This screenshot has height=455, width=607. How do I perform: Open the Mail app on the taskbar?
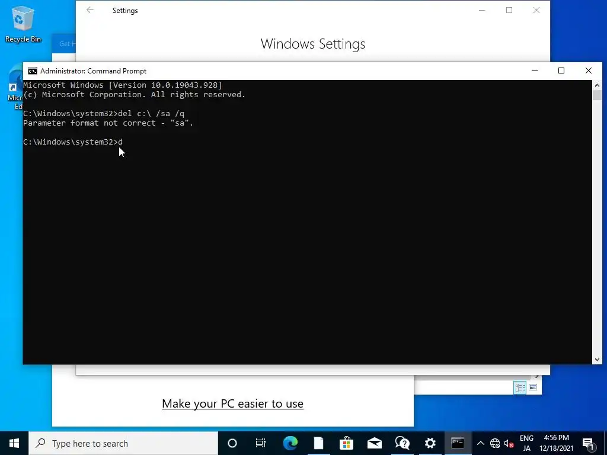tap(375, 443)
